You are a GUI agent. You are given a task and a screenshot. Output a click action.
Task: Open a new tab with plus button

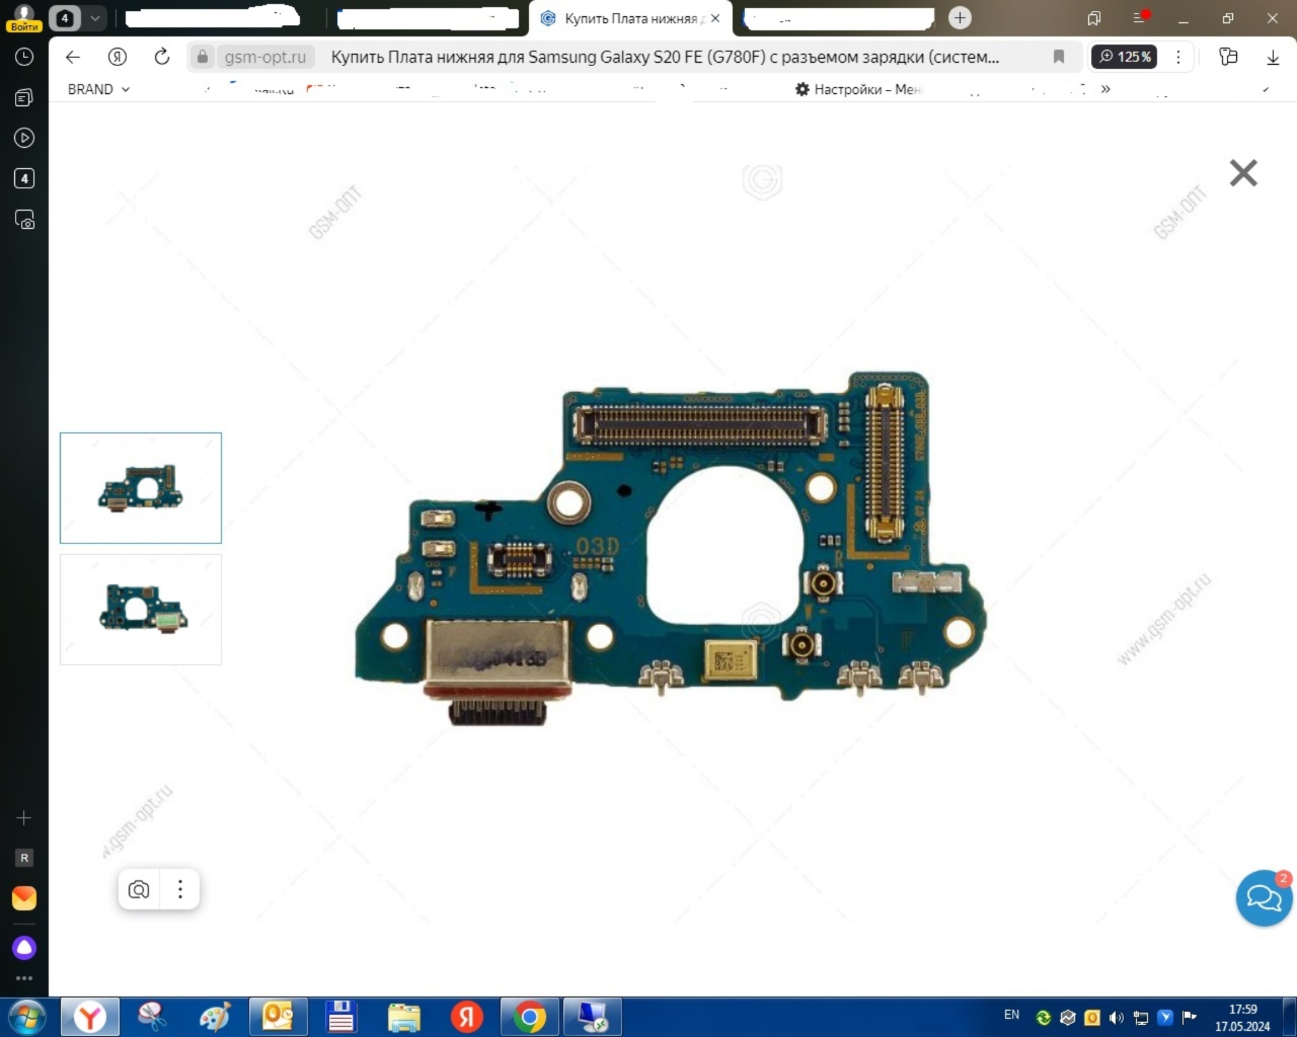[x=960, y=18]
